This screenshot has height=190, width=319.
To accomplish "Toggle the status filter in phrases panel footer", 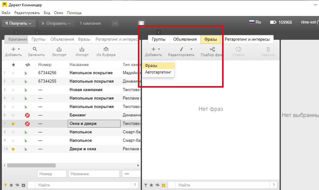I will pos(157,185).
